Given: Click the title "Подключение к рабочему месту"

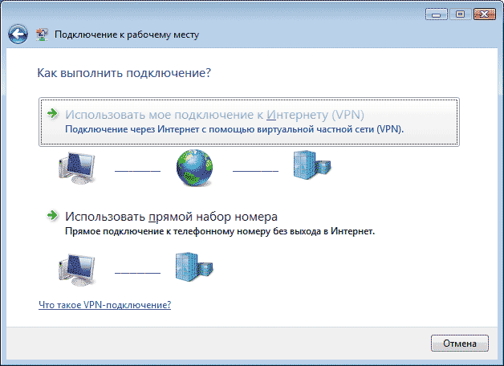Looking at the screenshot, I should tap(126, 35).
